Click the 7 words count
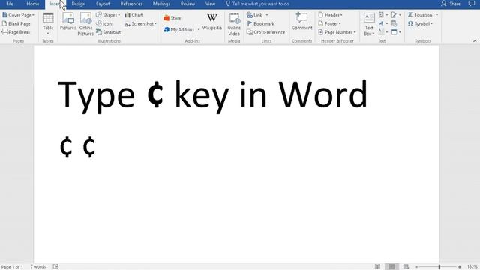 [38, 267]
